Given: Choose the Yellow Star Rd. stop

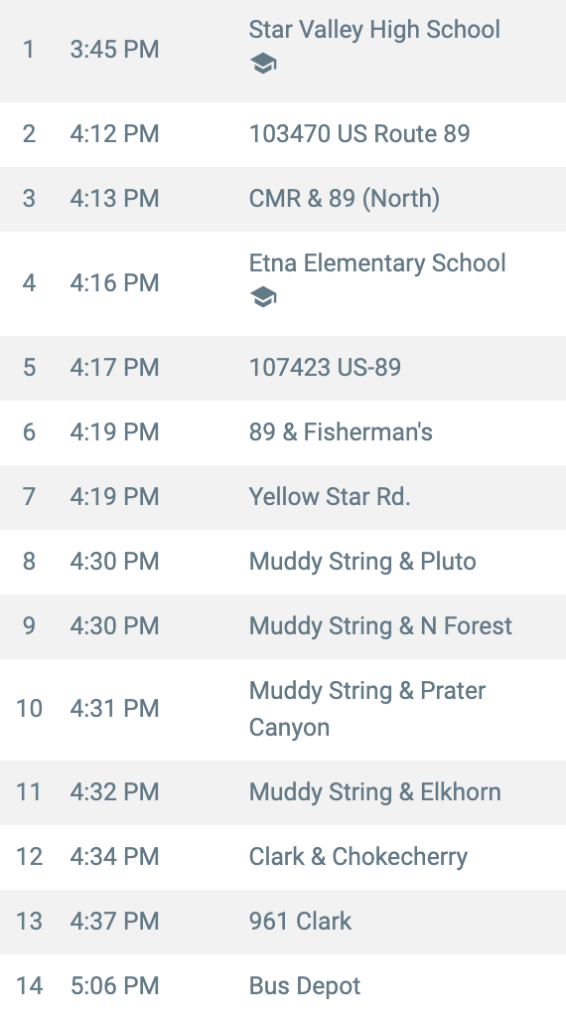Looking at the screenshot, I should 330,497.
